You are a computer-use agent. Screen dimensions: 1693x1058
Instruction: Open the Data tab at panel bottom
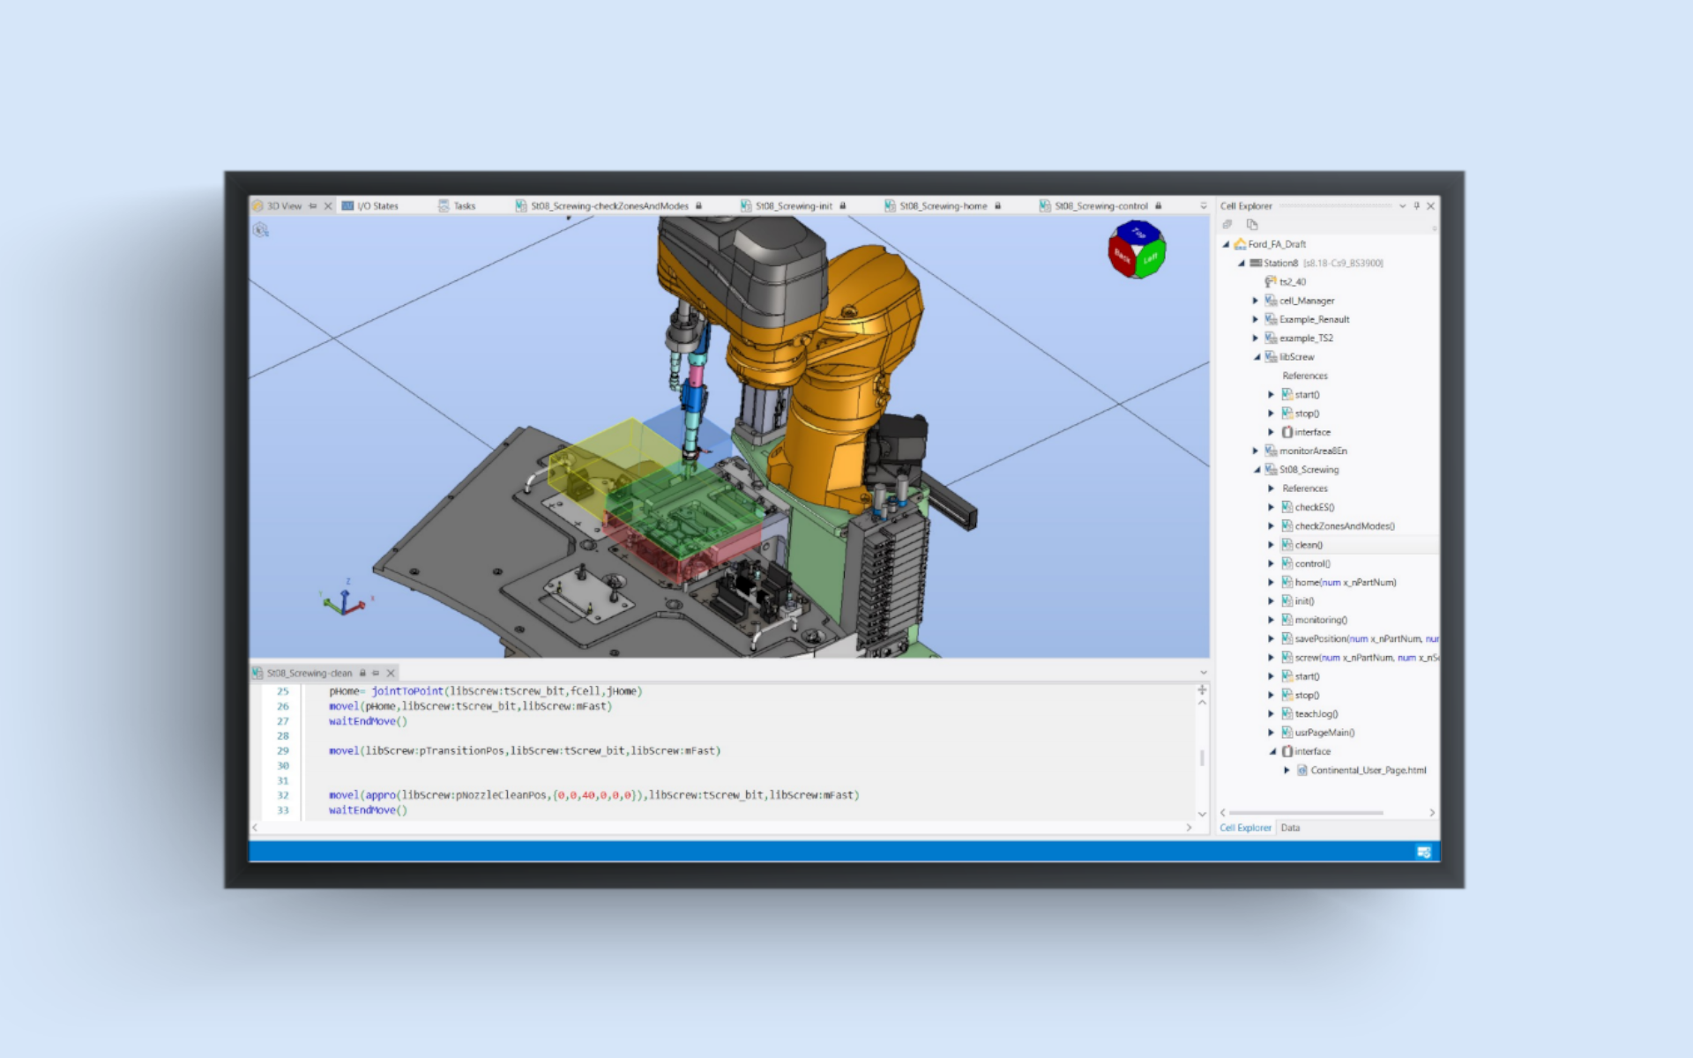pos(1290,828)
